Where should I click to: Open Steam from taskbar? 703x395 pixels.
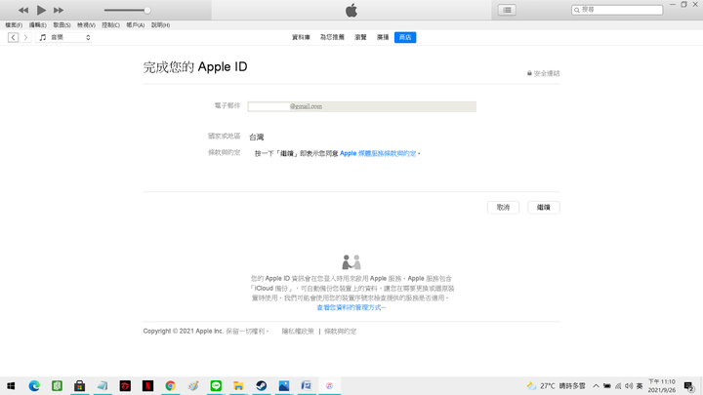coord(262,385)
